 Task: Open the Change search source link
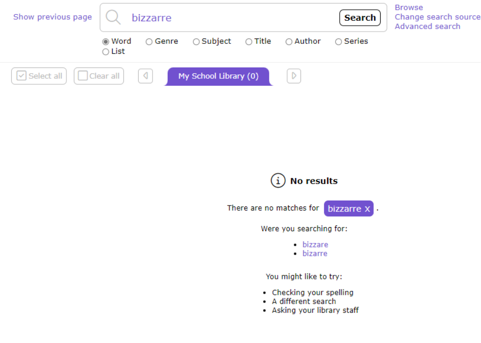tap(437, 17)
